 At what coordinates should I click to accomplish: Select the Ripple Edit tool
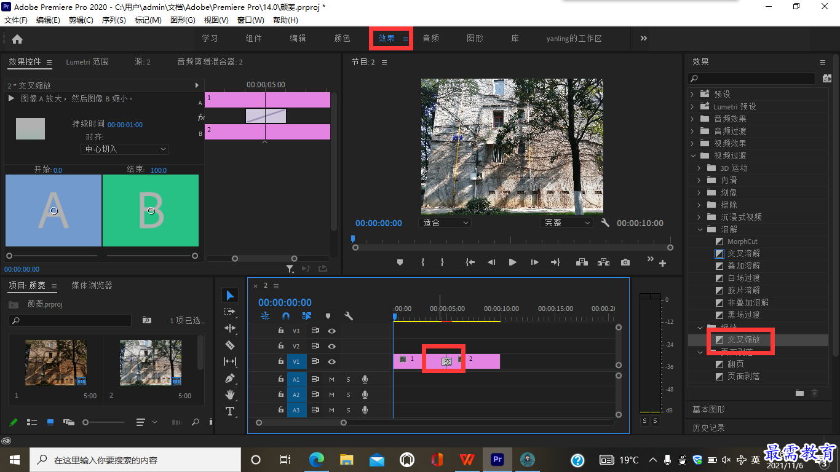coord(230,328)
